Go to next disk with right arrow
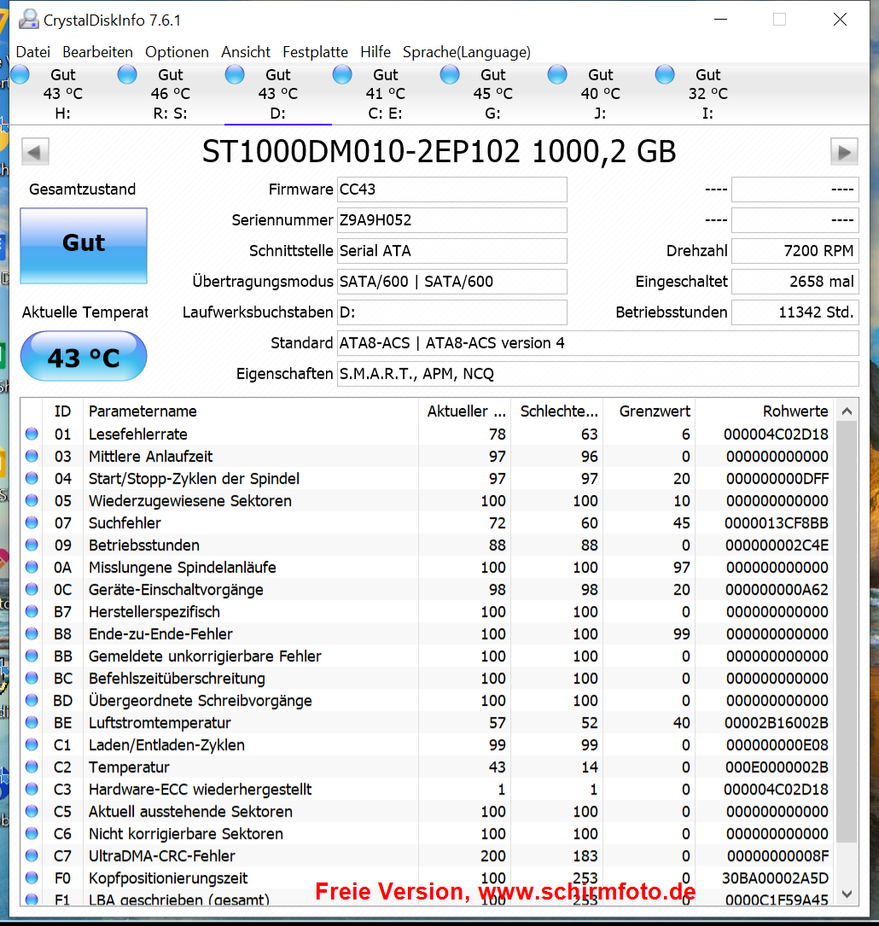The image size is (879, 926). (844, 153)
